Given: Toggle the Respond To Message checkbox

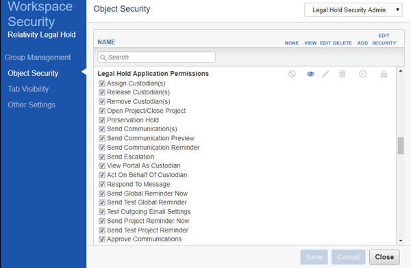Looking at the screenshot, I should [x=101, y=185].
